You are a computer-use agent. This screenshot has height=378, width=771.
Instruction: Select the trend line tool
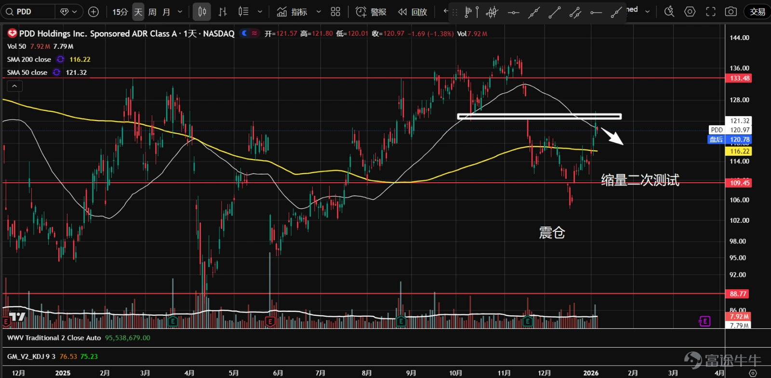[x=555, y=12]
